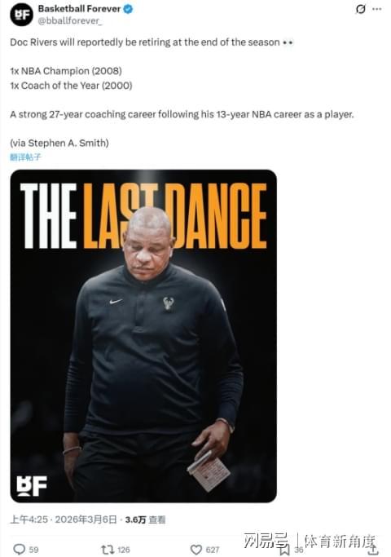Open The Last Dance image
This screenshot has width=391, height=557.
143,336
